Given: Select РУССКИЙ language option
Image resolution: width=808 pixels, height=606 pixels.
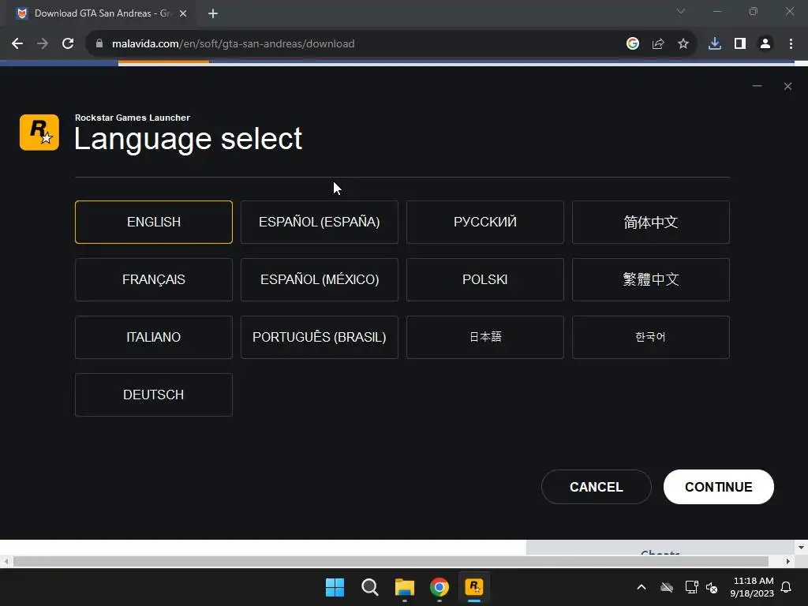Looking at the screenshot, I should click(485, 222).
